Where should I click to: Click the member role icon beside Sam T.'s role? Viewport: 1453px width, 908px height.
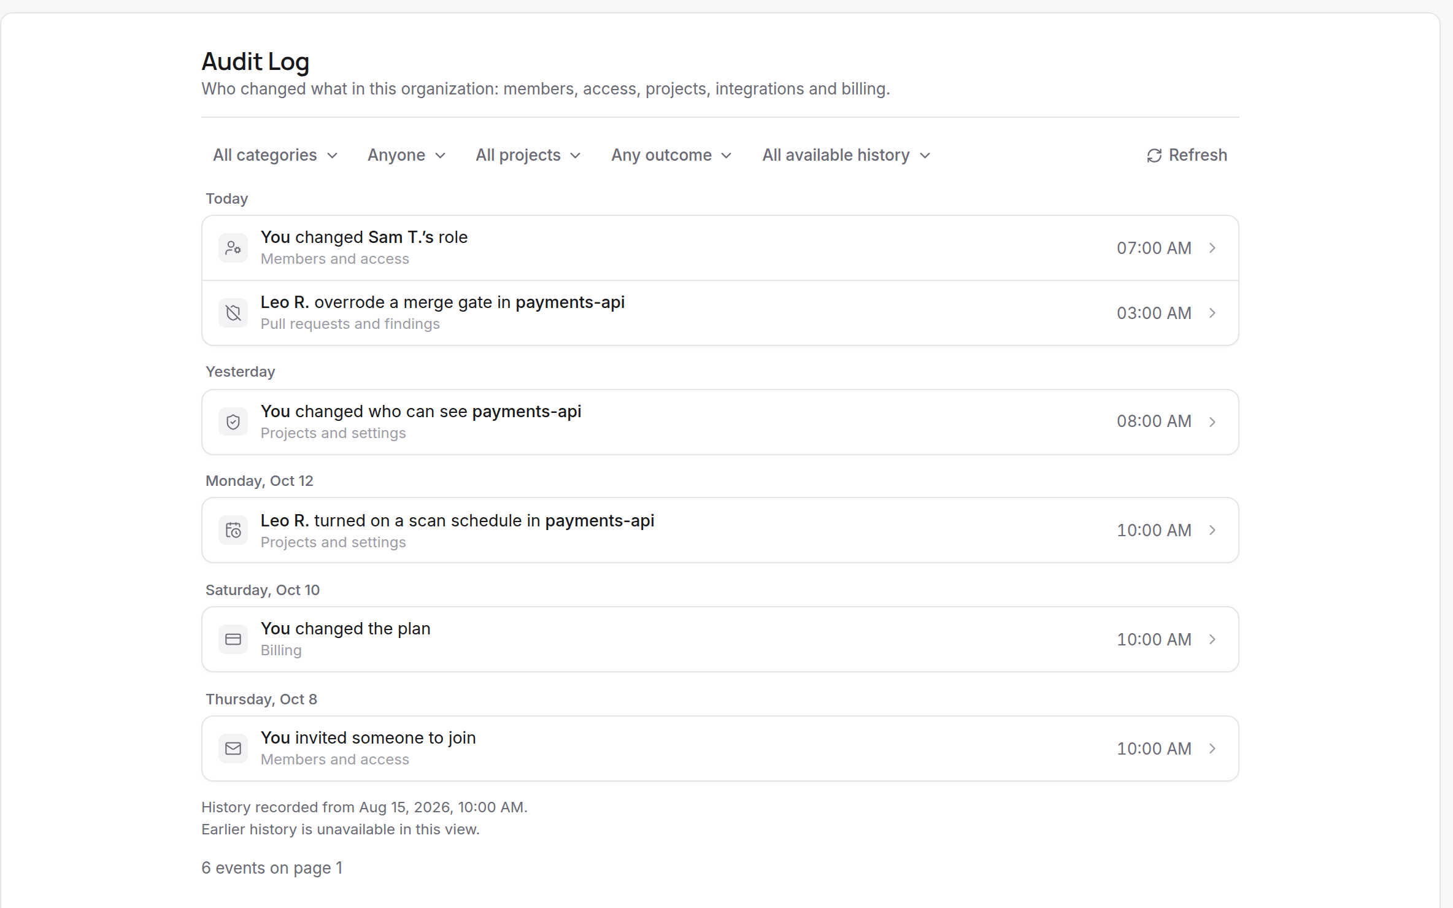tap(233, 248)
